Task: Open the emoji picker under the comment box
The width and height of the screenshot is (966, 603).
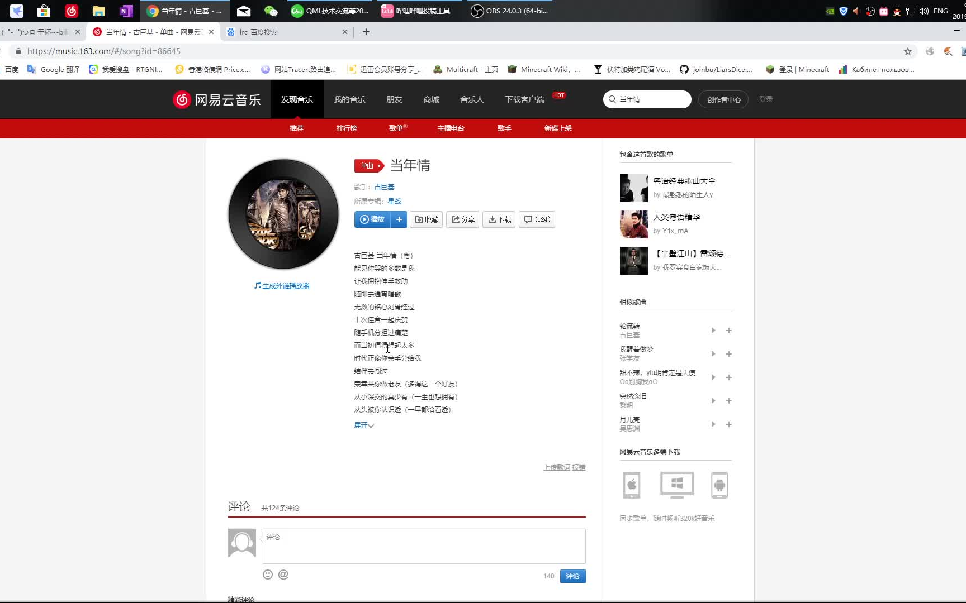Action: [268, 575]
